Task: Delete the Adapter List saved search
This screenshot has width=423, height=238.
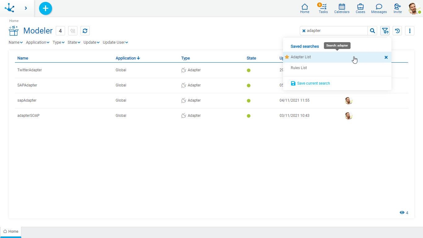Action: coord(386,57)
